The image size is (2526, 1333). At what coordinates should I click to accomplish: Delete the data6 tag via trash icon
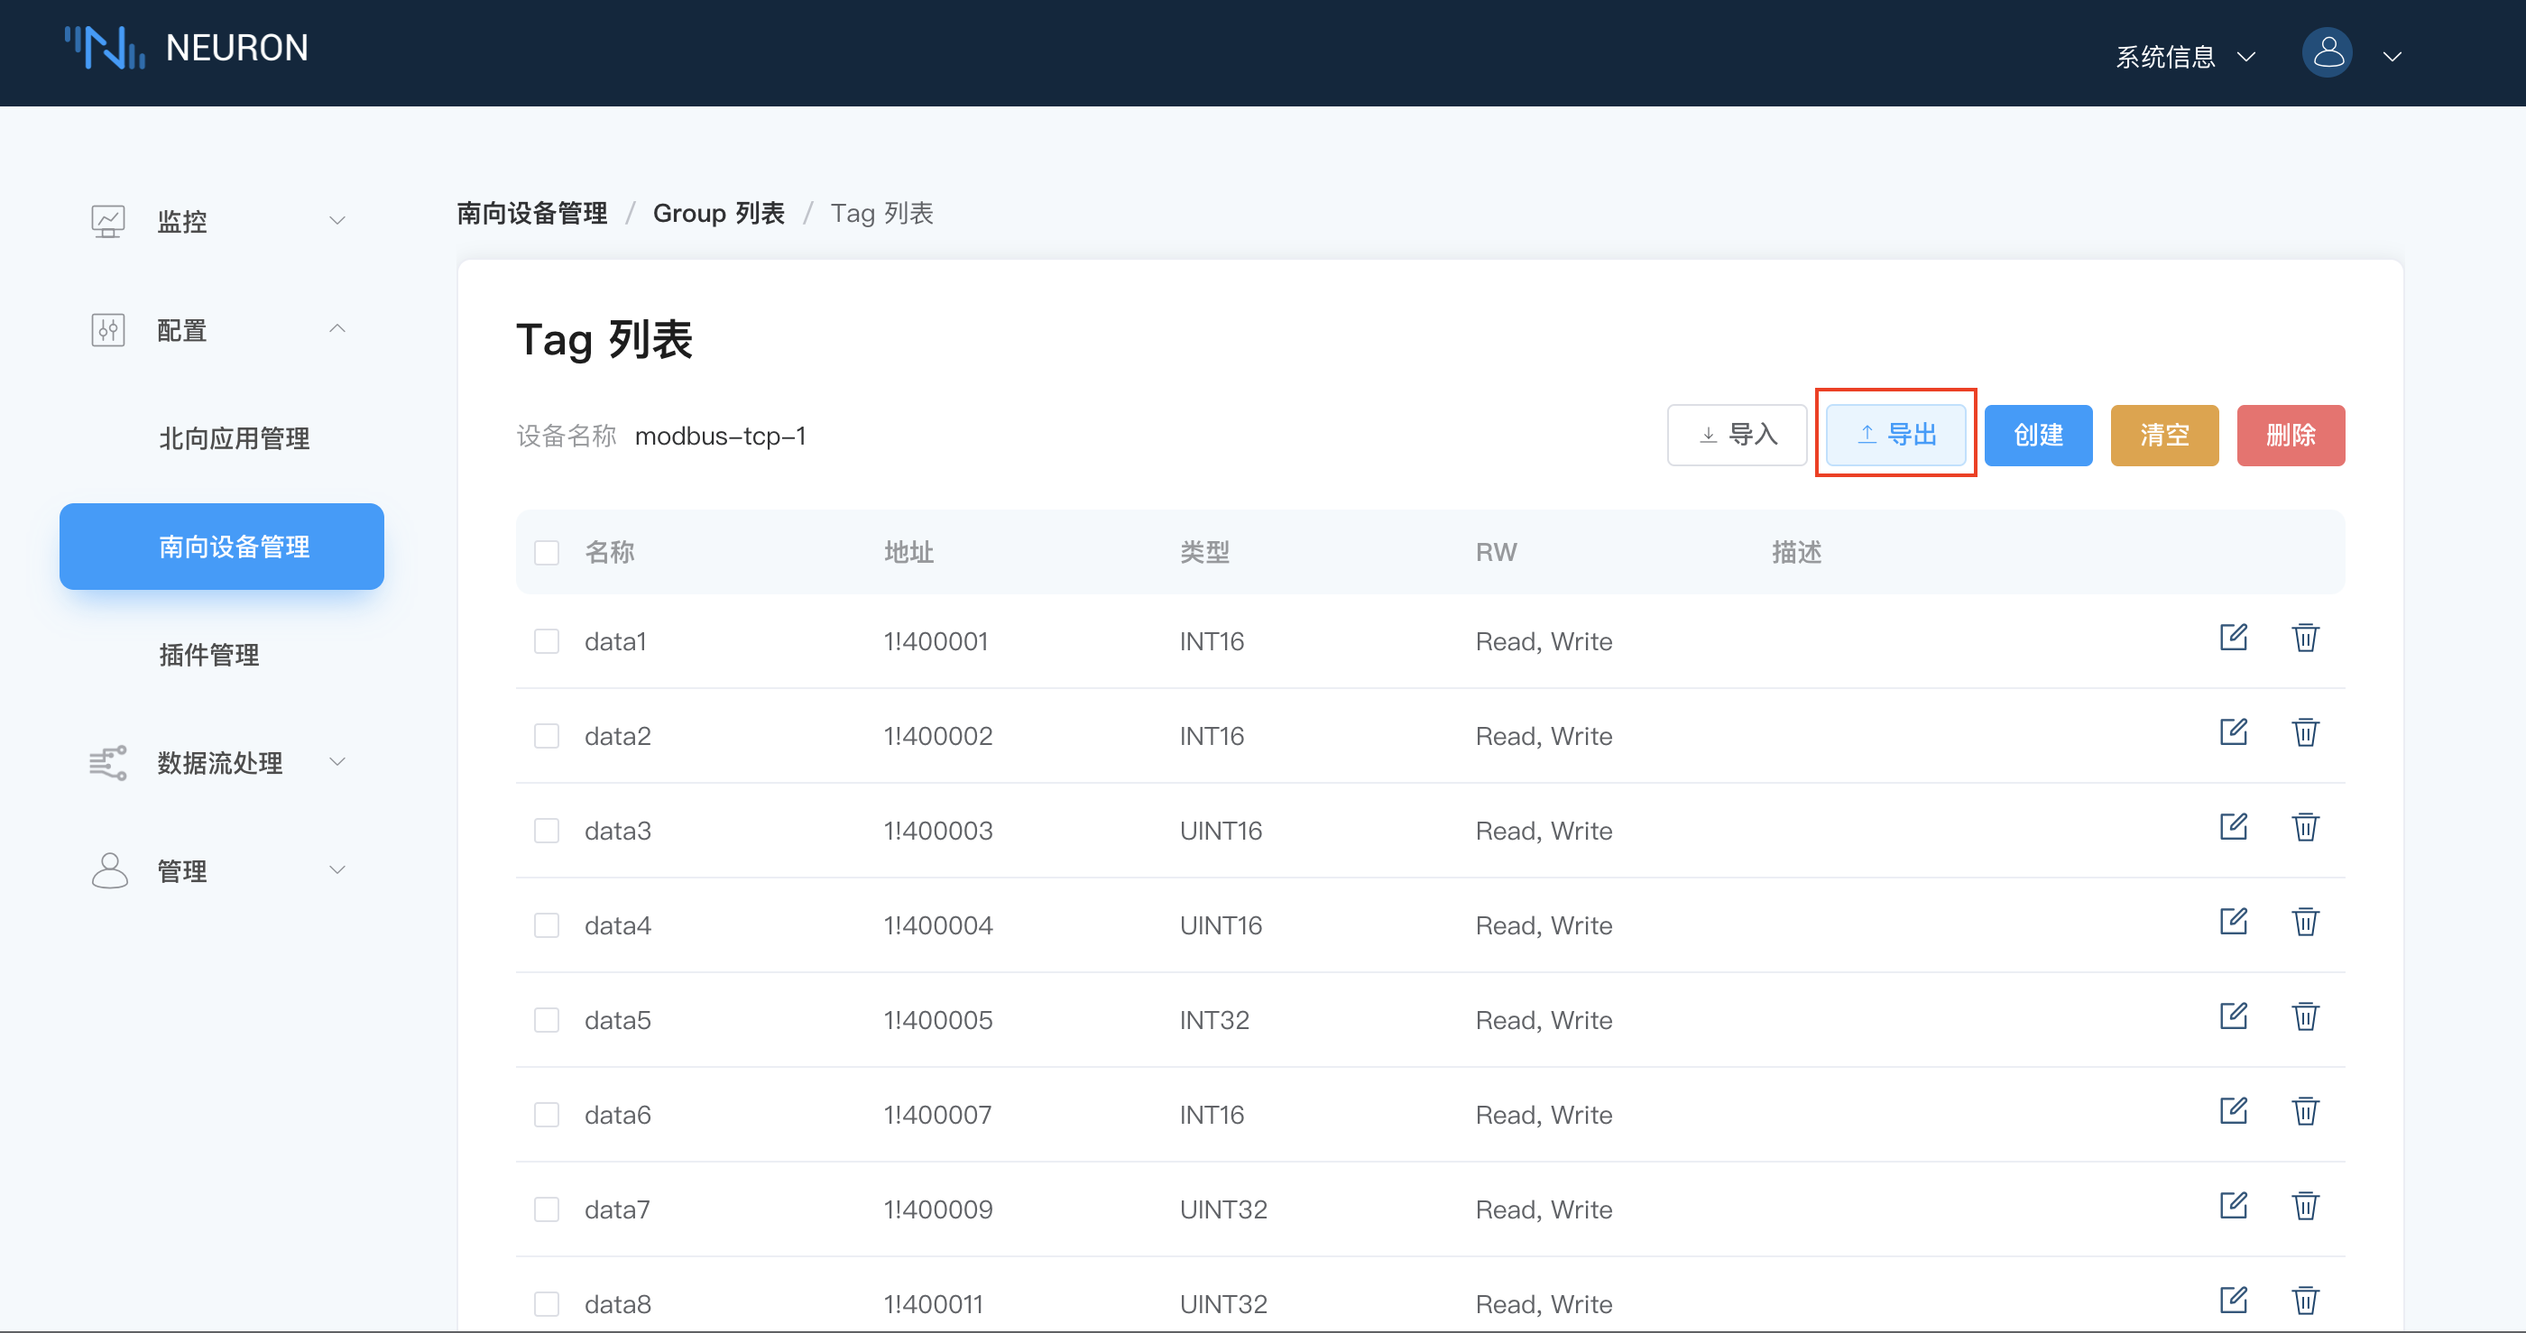(2305, 1111)
